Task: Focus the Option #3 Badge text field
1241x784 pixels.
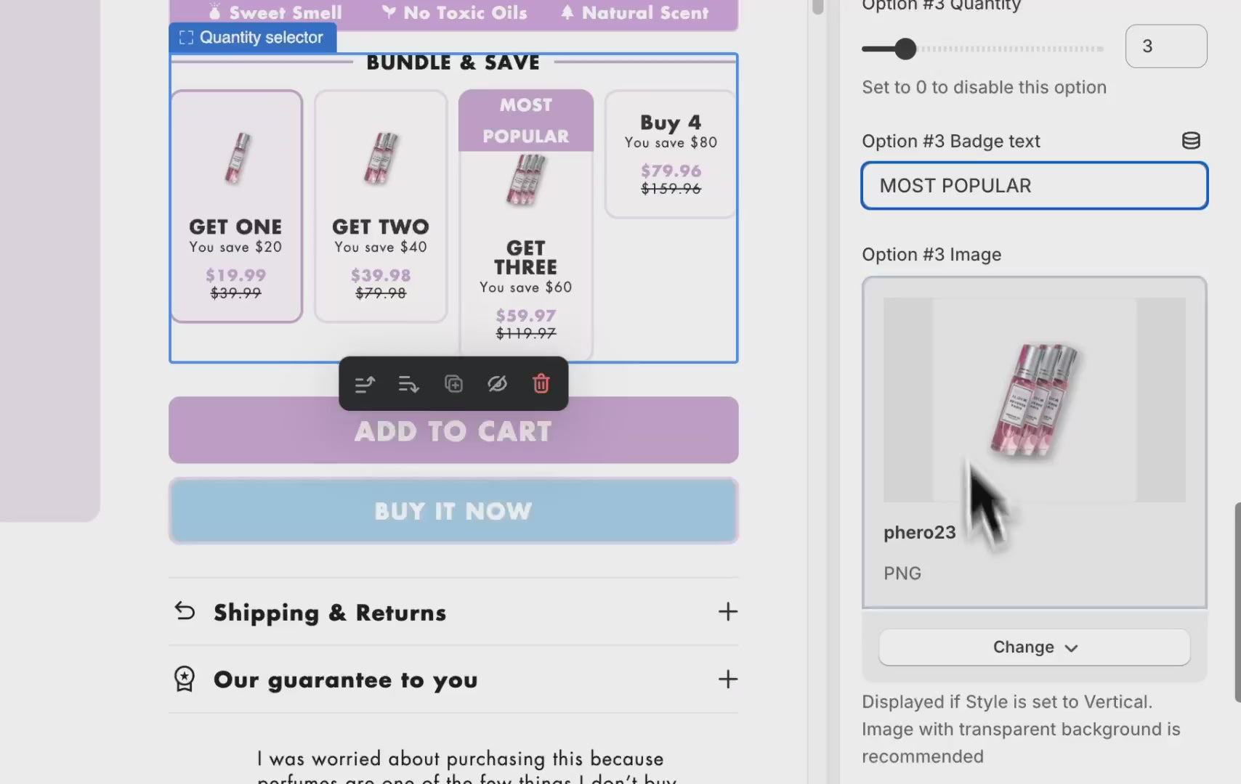Action: pyautogui.click(x=1035, y=186)
